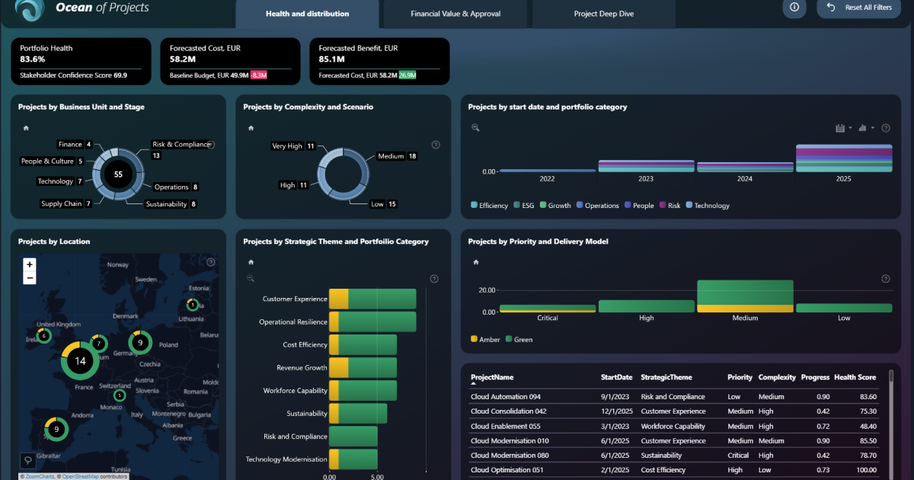Zoom in on the map with plus button
The height and width of the screenshot is (480, 914).
click(30, 264)
